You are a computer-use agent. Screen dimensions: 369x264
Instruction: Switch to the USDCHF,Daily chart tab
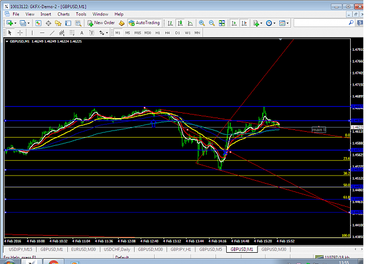click(117, 249)
